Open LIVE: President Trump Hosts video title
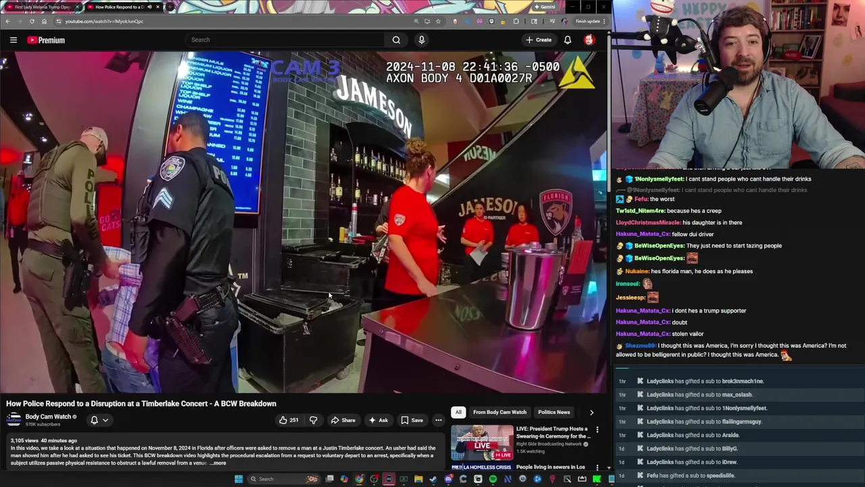This screenshot has width=865, height=487. click(x=552, y=432)
